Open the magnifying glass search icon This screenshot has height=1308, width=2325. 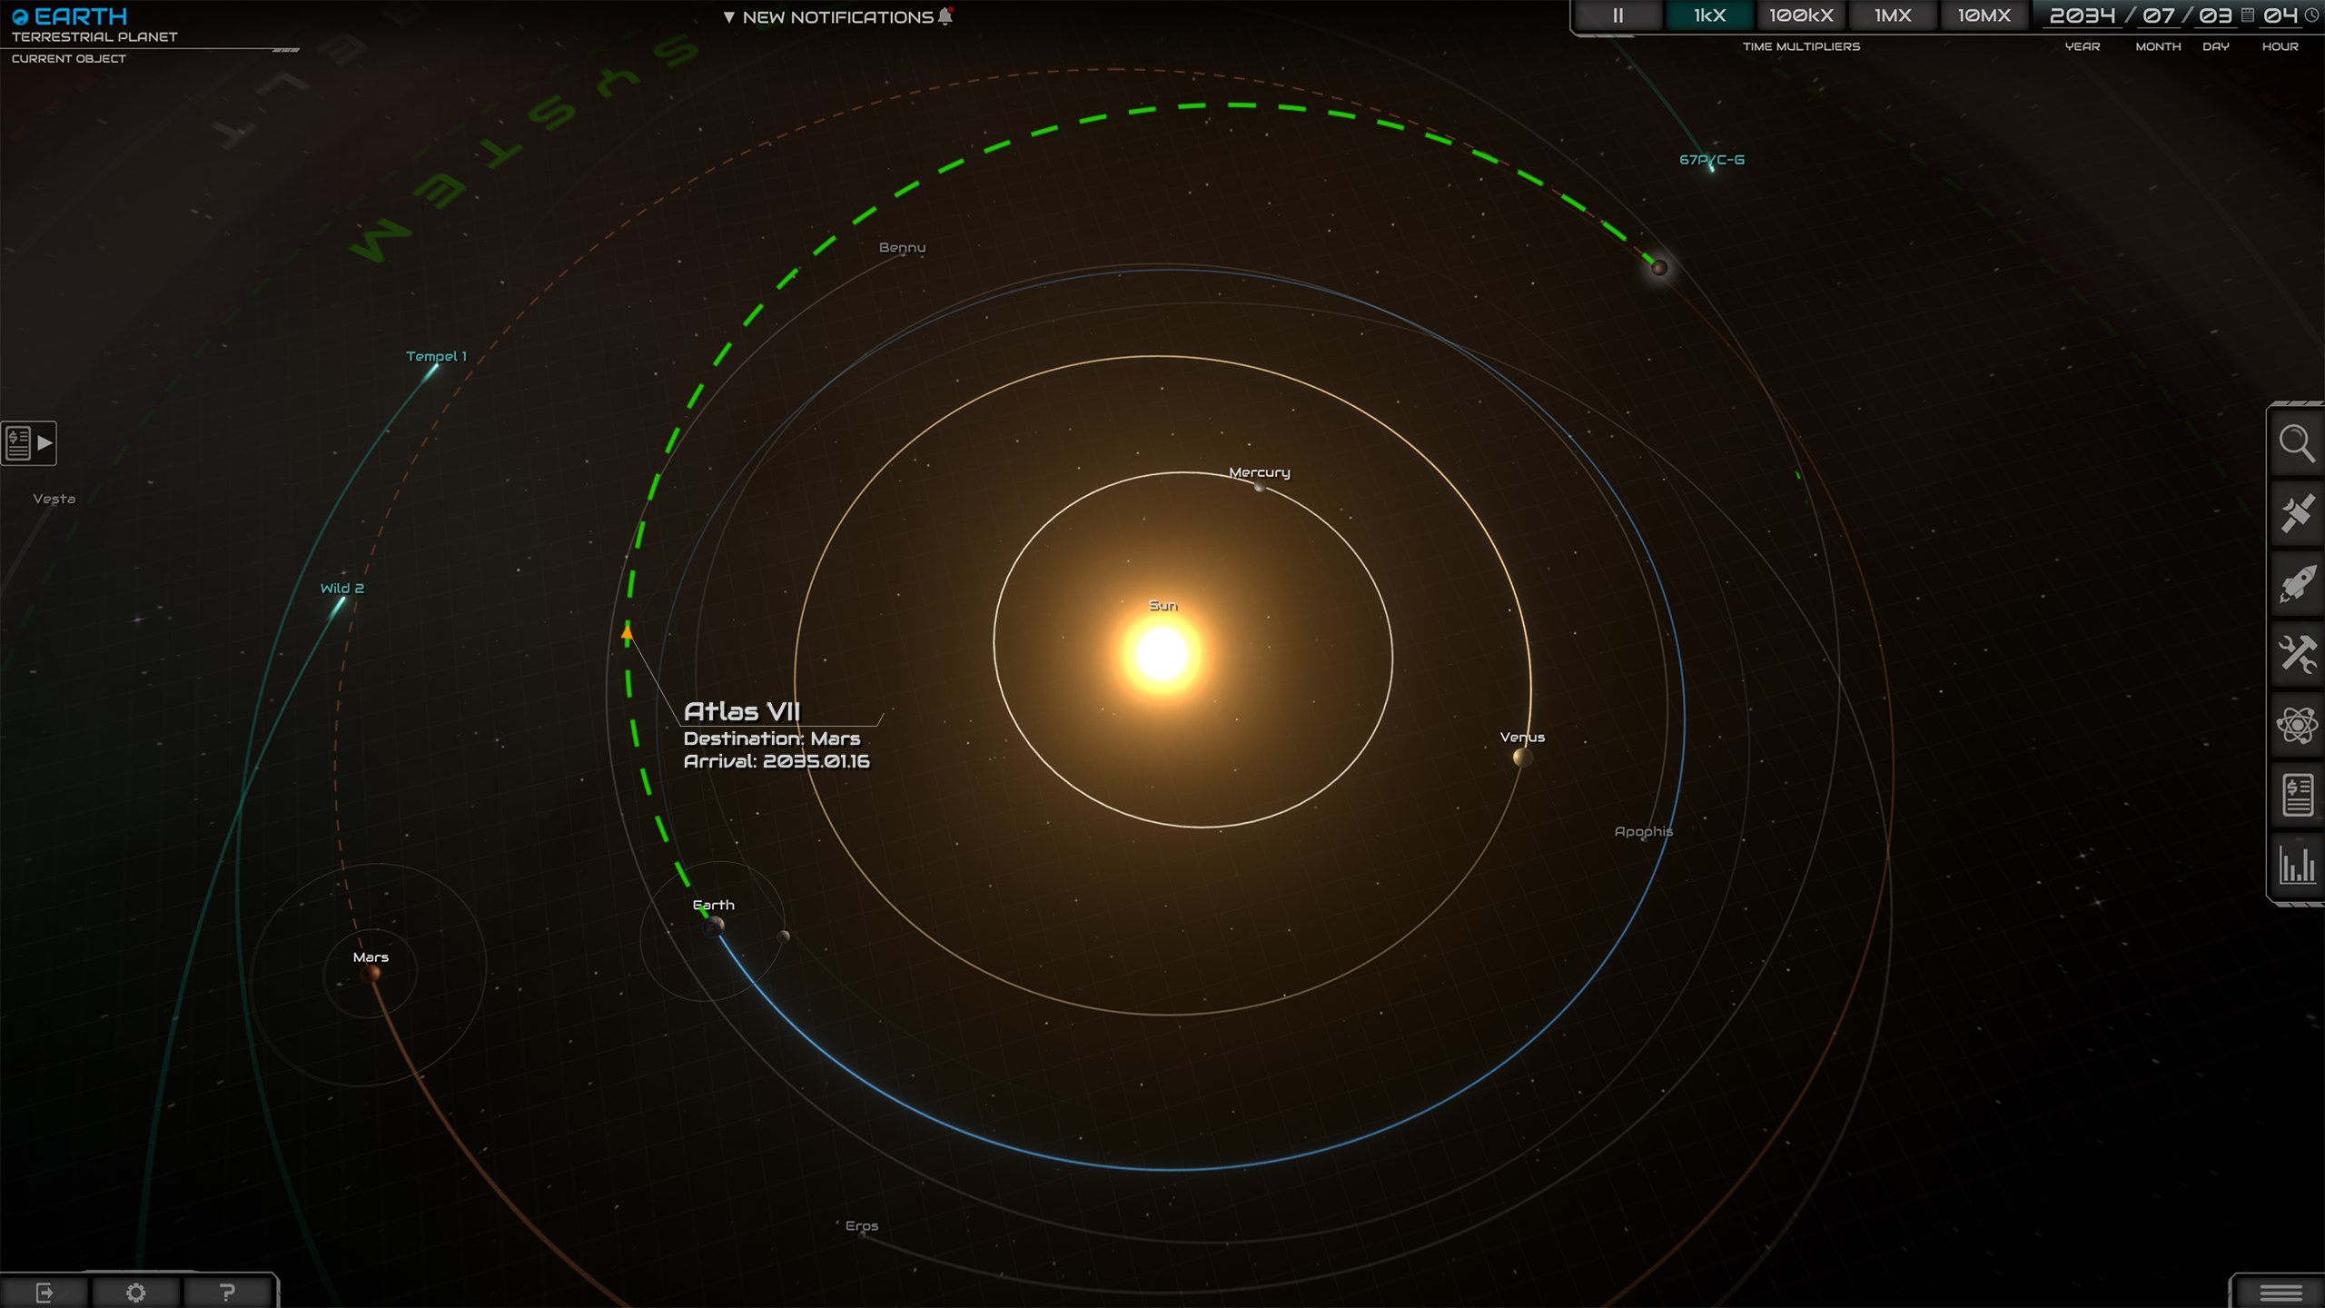click(2296, 444)
